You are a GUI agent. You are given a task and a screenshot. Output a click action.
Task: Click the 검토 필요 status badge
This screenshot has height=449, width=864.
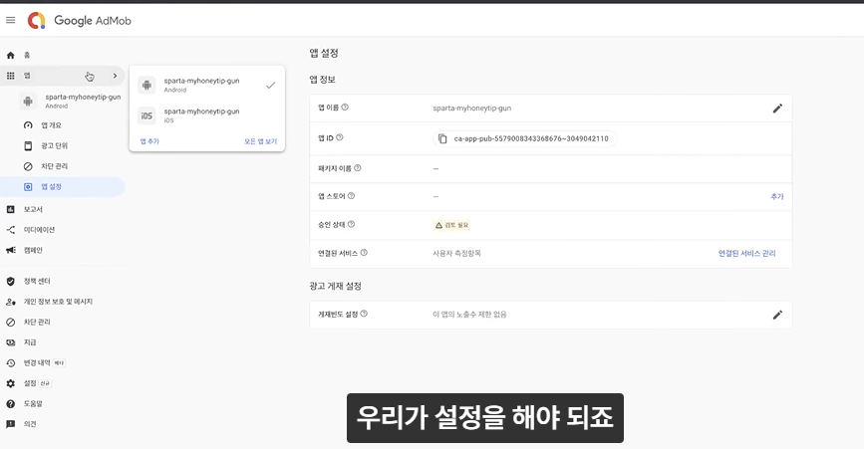(x=451, y=225)
